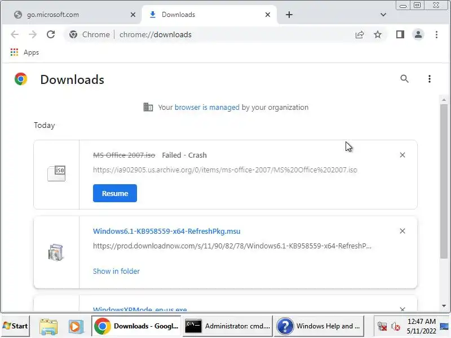Open the 'browser is managed' link

coord(207,107)
